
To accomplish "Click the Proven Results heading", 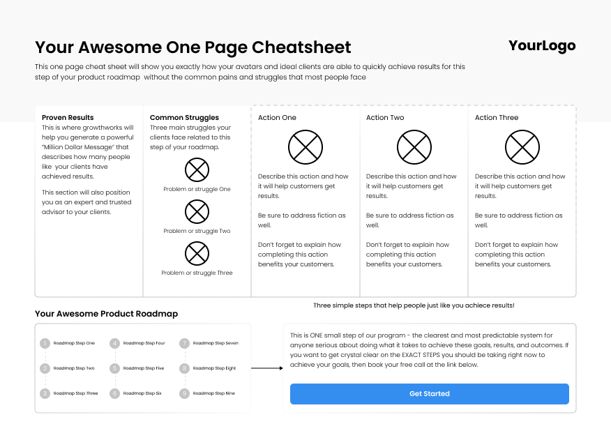I will click(68, 118).
